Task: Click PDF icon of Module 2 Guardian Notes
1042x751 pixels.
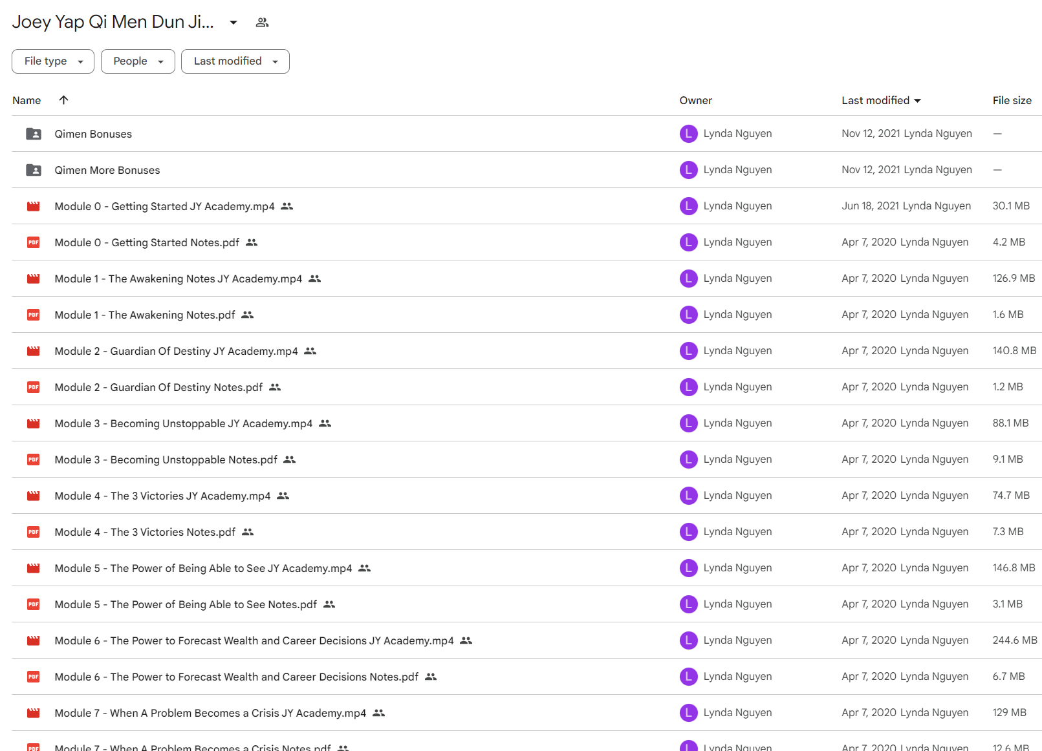Action: (x=34, y=387)
